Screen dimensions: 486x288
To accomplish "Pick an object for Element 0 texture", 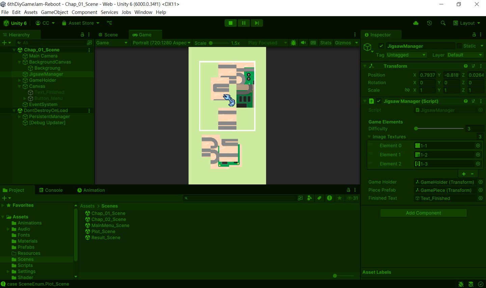I will point(478,146).
